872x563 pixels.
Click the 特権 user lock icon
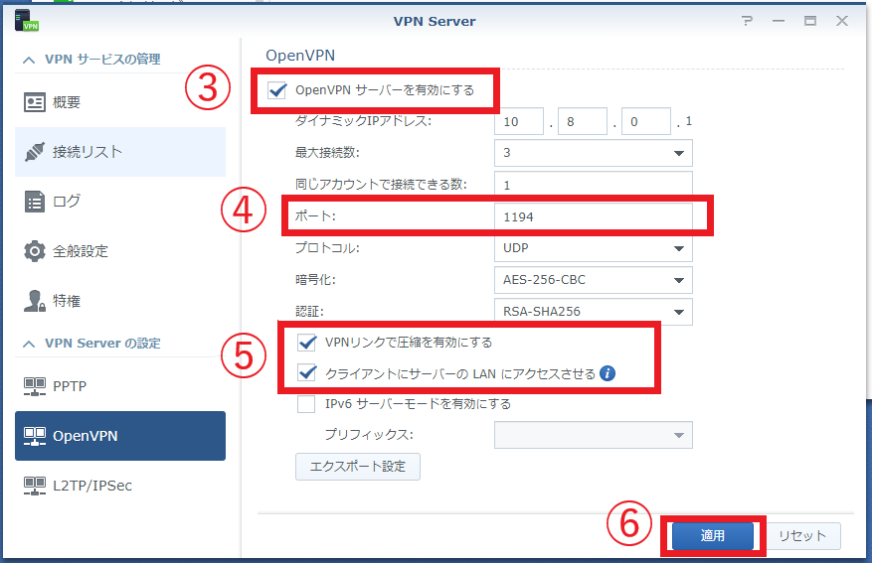pos(35,301)
